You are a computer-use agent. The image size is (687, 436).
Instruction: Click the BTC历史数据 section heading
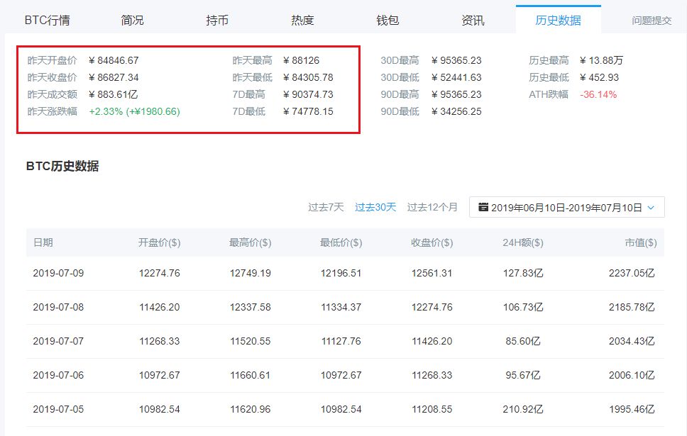(x=62, y=167)
